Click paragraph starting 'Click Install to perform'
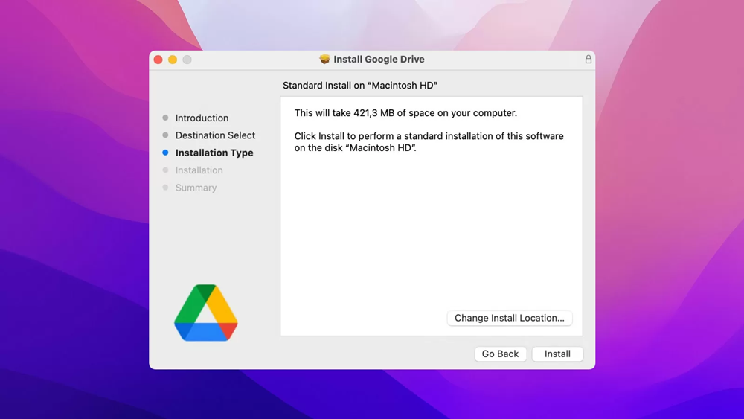 pyautogui.click(x=429, y=142)
